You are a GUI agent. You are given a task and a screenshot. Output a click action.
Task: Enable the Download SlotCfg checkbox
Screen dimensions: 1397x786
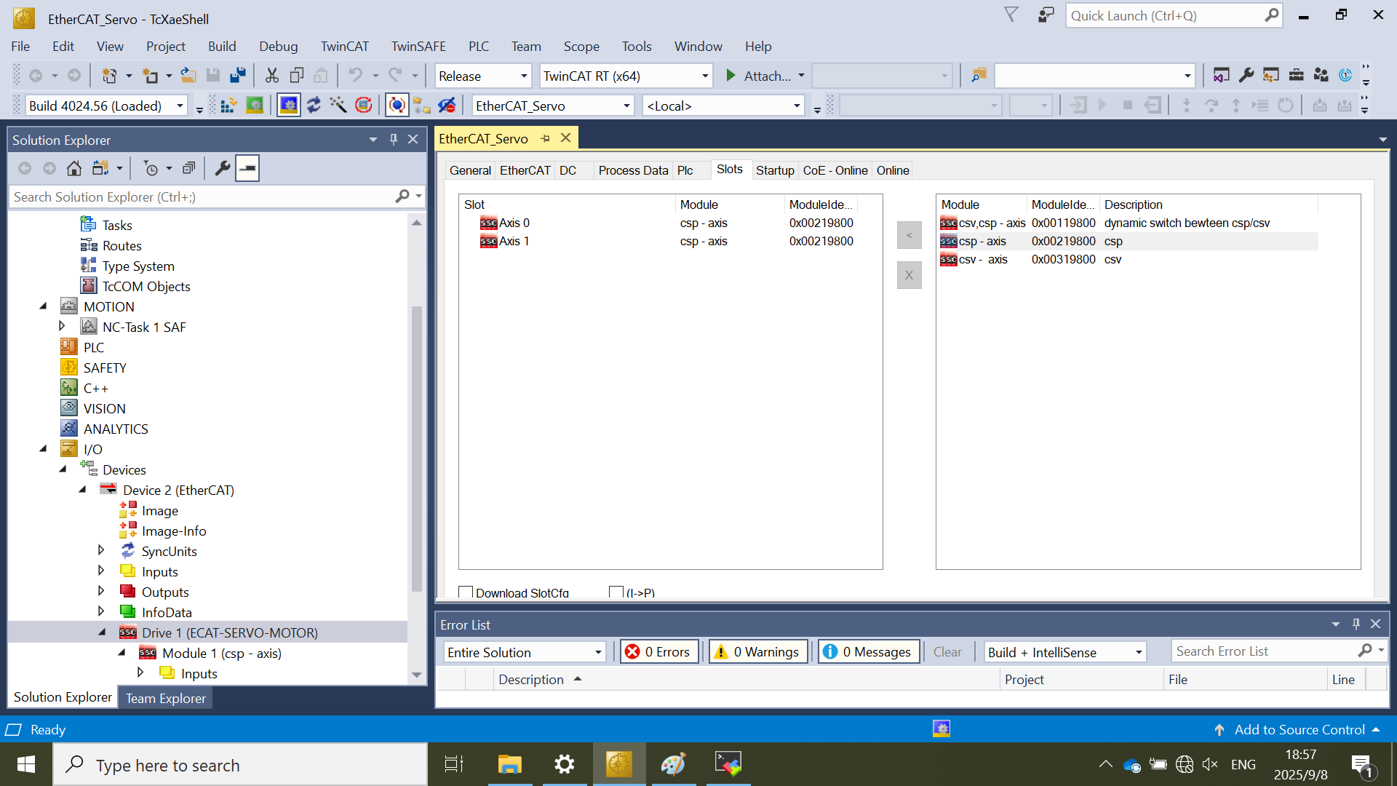[466, 592]
